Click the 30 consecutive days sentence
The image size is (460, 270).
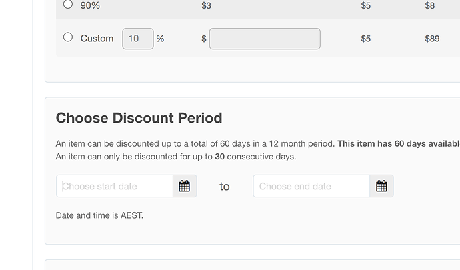(x=176, y=157)
